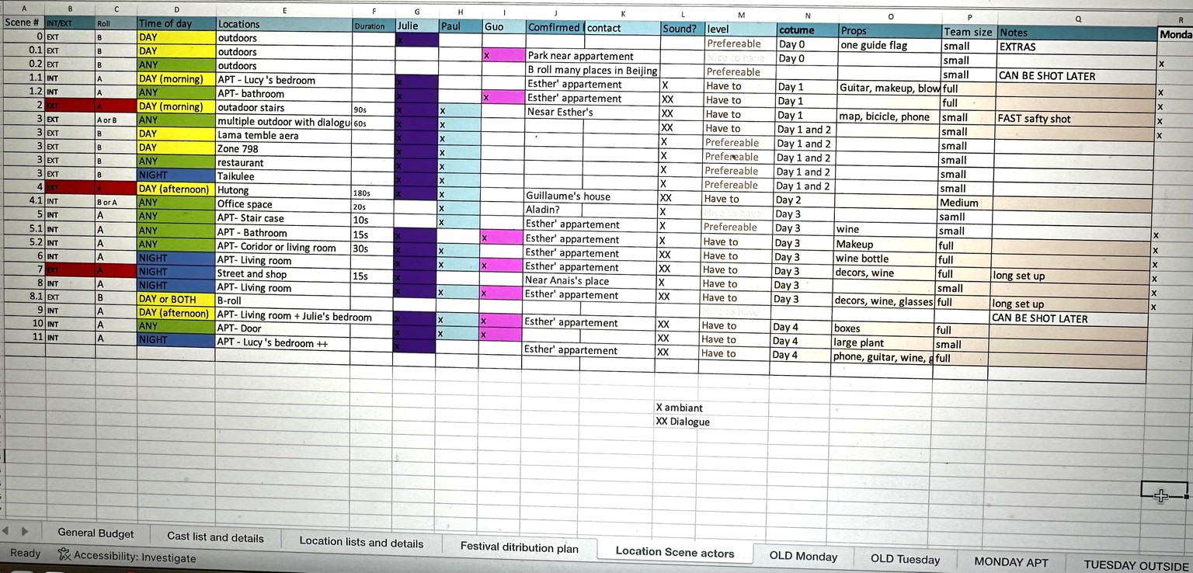Viewport: 1193px width, 573px height.
Task: Select the 'Medium' team size cell
Action: [x=965, y=203]
